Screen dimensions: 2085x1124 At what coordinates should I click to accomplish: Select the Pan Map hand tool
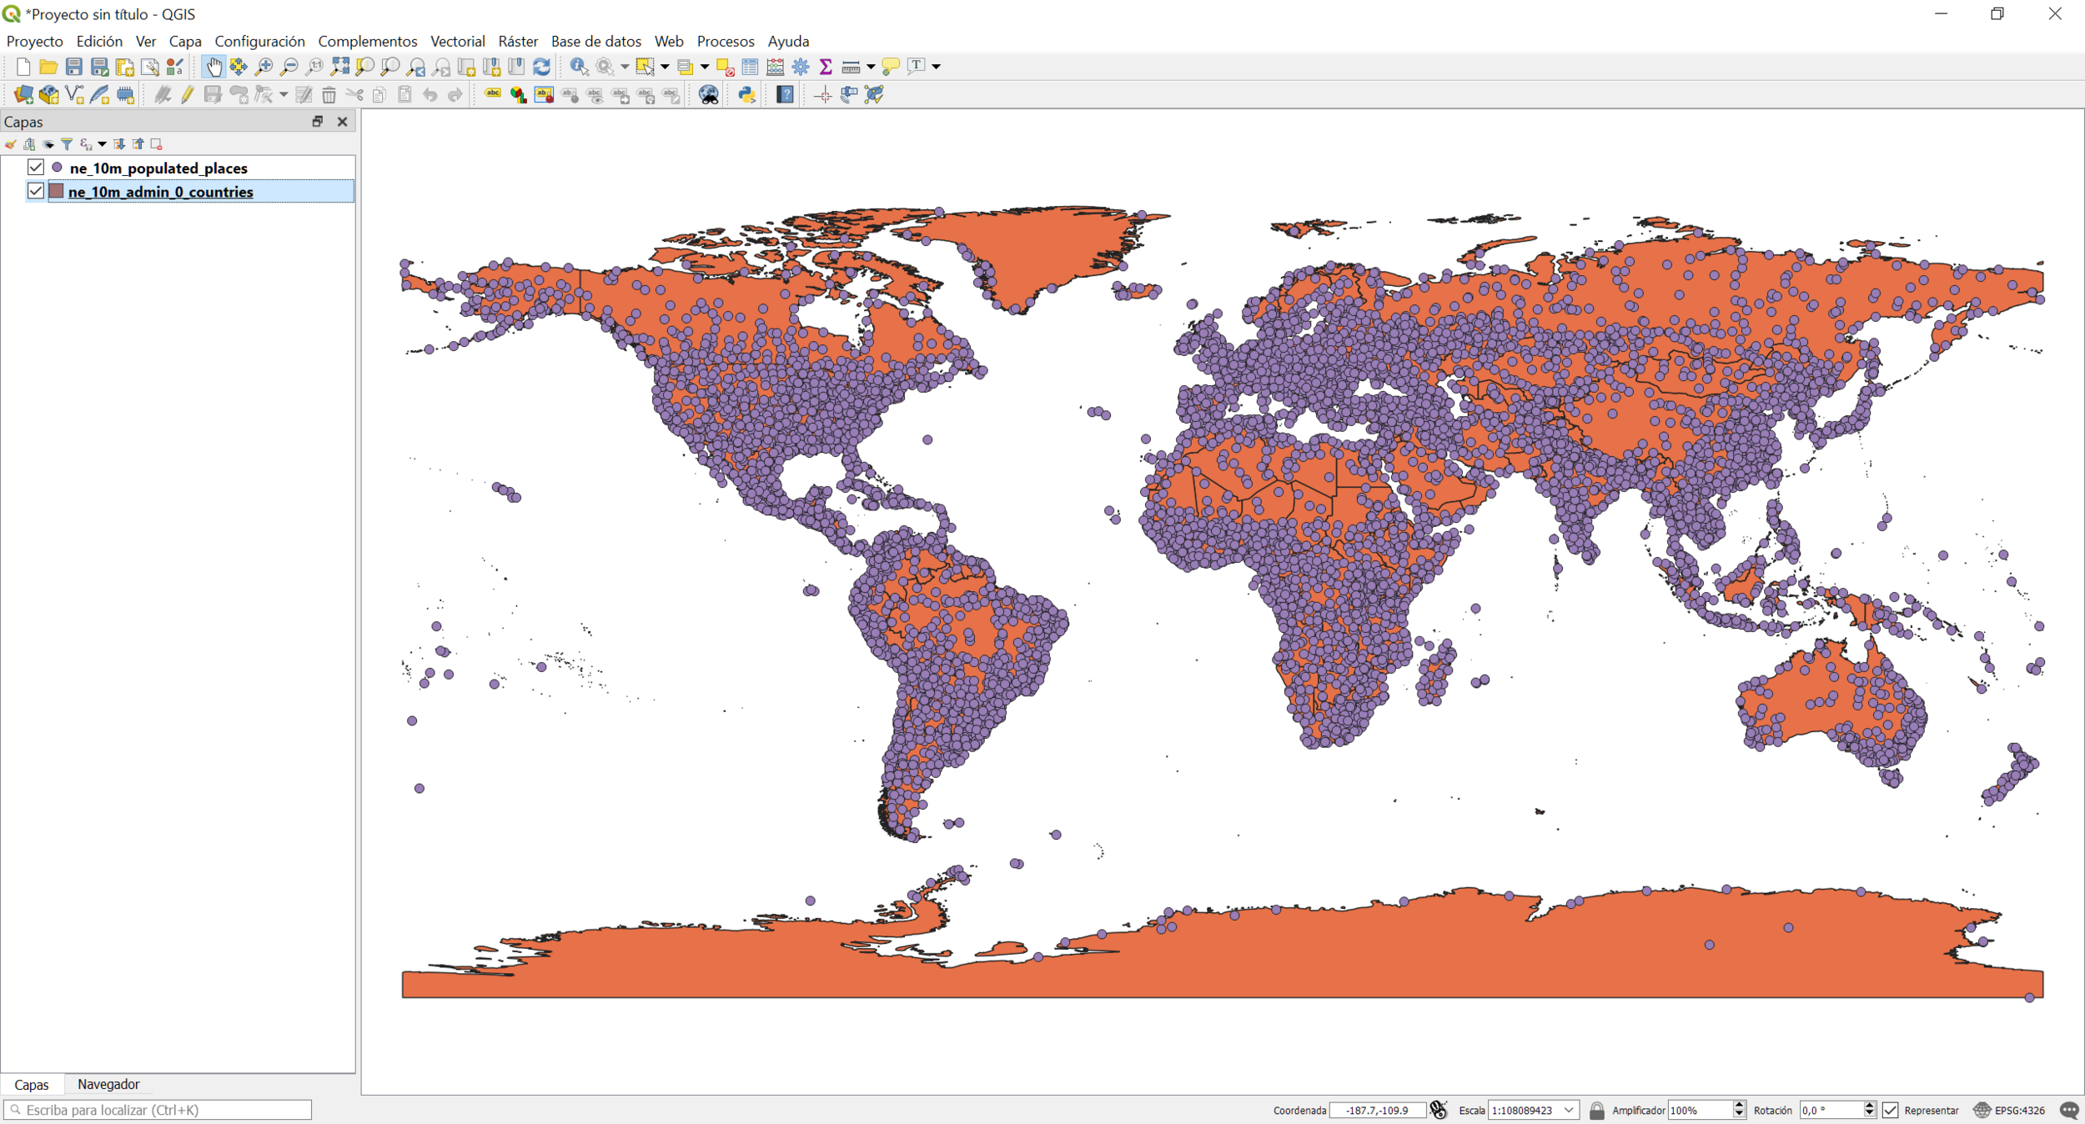[x=214, y=67]
